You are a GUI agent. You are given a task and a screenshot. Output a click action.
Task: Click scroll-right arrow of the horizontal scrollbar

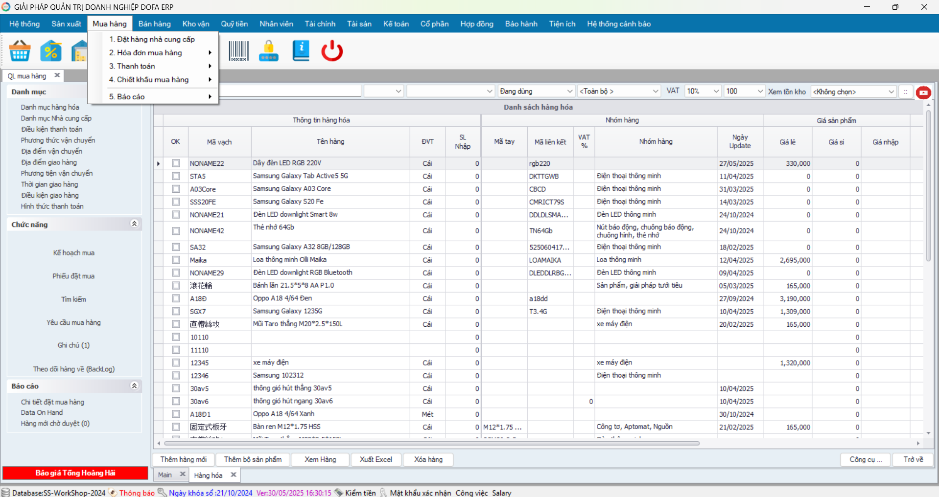(x=918, y=443)
